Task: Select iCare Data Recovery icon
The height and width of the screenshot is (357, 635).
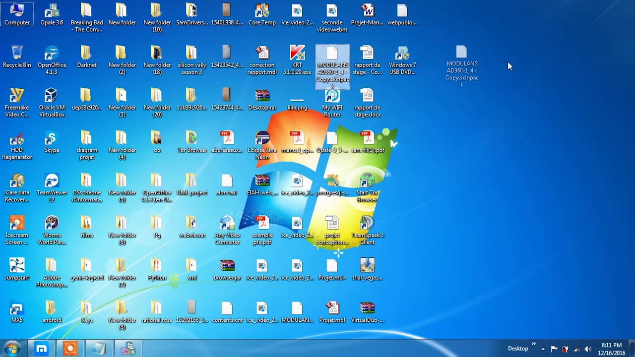Action: click(x=17, y=188)
